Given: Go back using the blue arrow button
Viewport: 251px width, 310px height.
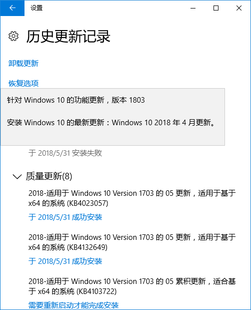Looking at the screenshot, I should [12, 8].
